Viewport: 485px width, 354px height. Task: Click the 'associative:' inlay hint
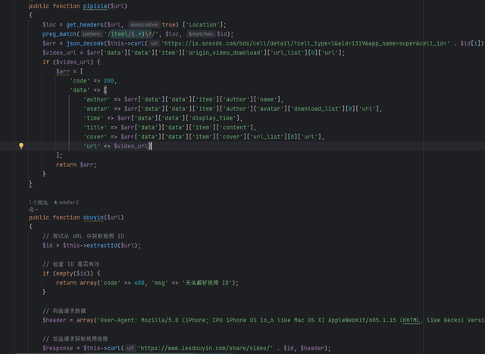point(144,25)
